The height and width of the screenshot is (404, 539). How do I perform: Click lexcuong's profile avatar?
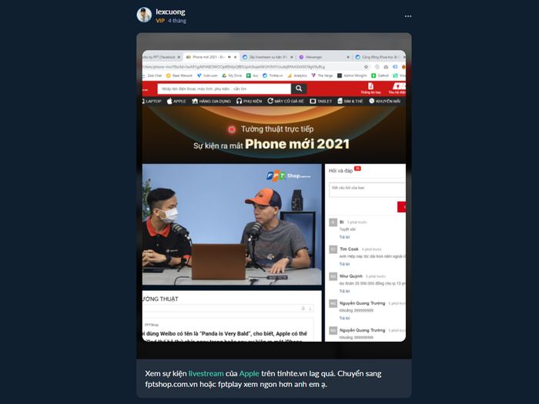point(144,15)
